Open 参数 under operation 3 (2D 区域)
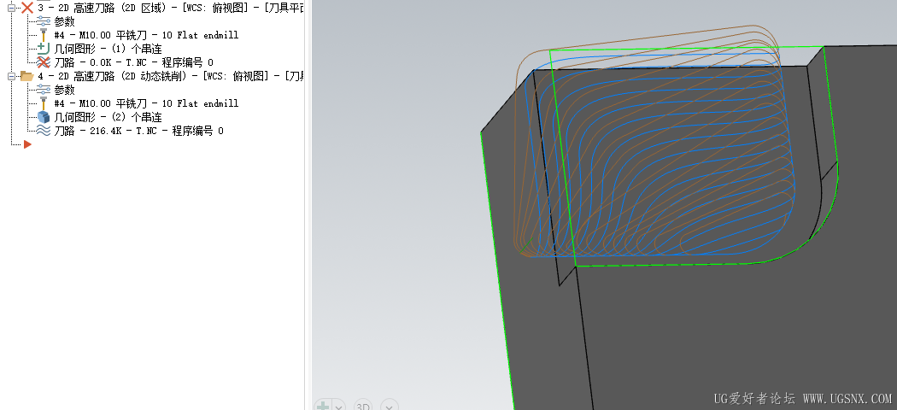The image size is (897, 410). click(x=64, y=21)
